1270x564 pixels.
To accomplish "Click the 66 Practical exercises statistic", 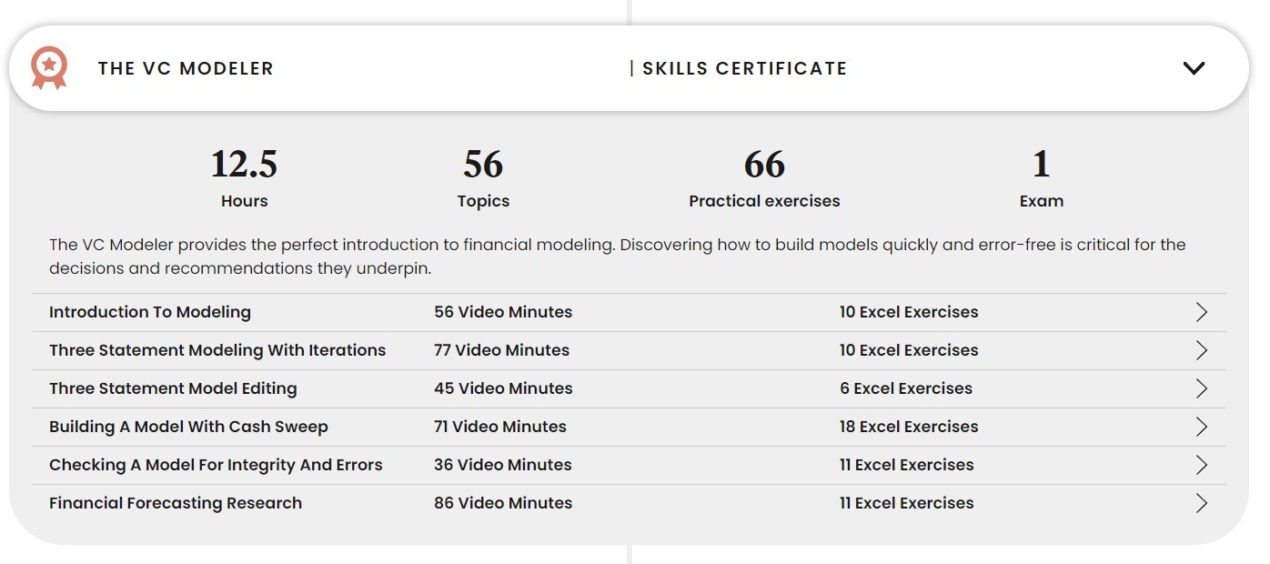I will [764, 178].
